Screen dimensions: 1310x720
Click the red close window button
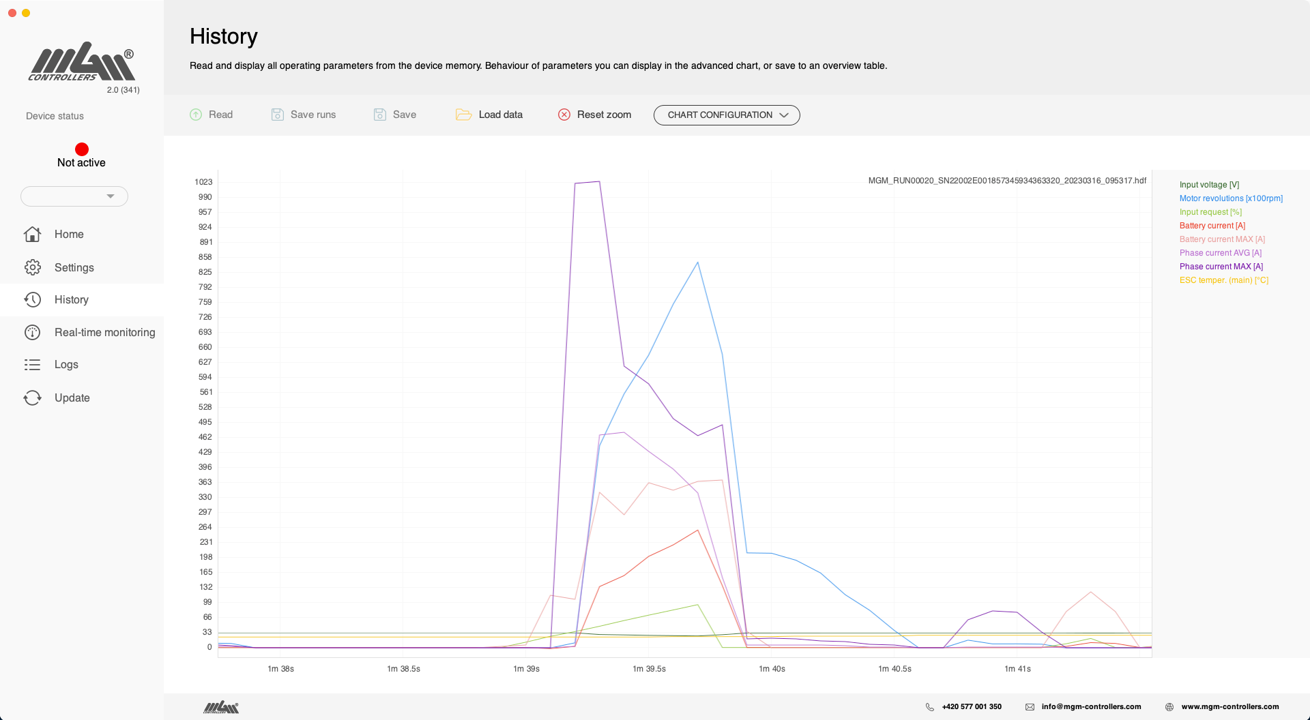click(12, 13)
